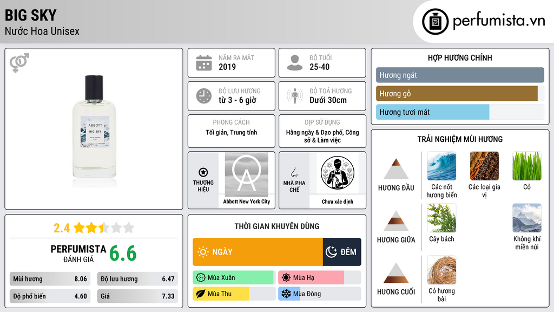This screenshot has width=554, height=312.
Task: Select the sea notes wave thumbnail
Action: tap(441, 166)
